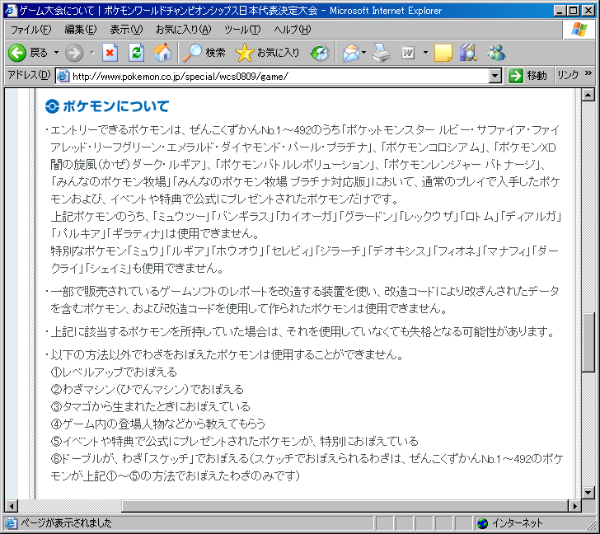Expand the Edit with Word dropdown arrow
The width and height of the screenshot is (600, 534).
(425, 53)
